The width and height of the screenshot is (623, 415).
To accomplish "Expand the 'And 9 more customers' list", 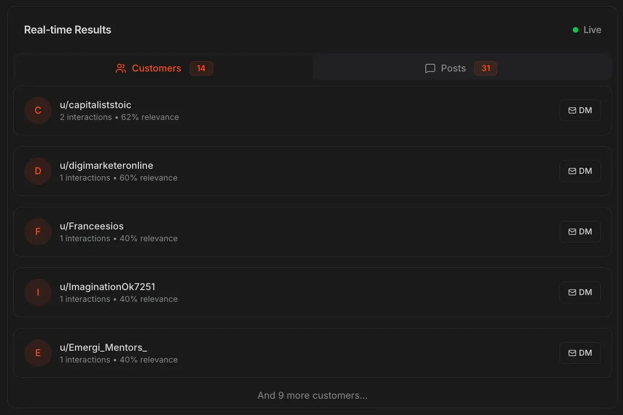I will click(x=312, y=395).
